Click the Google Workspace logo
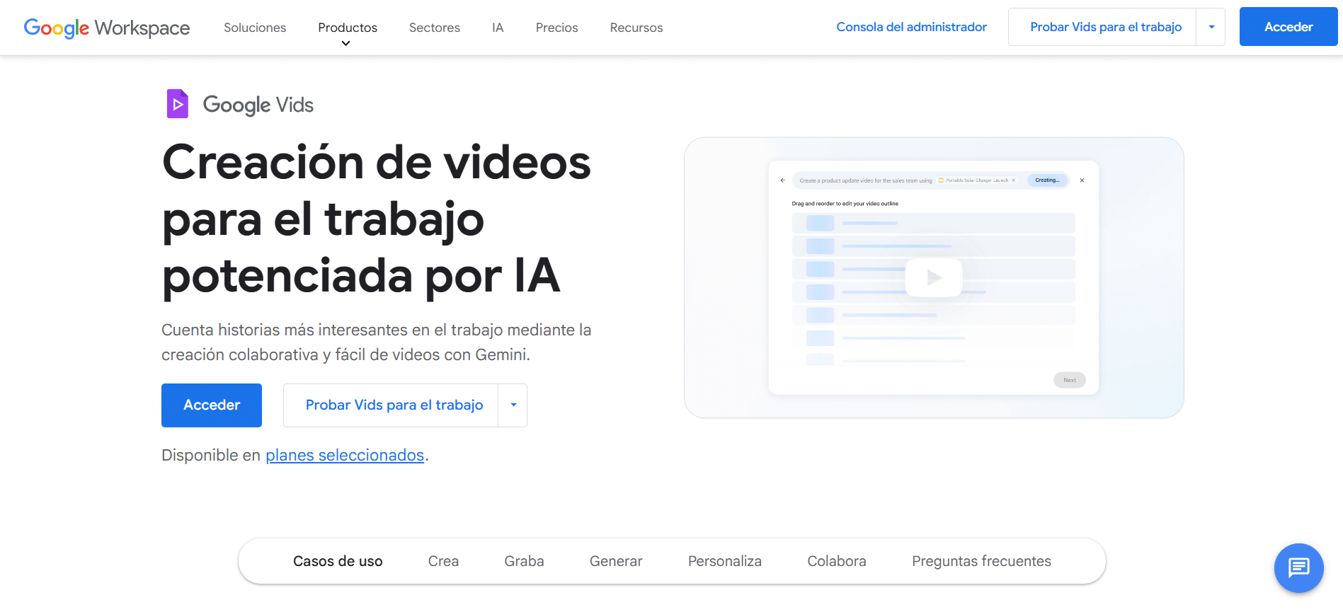1343x612 pixels. point(107,28)
